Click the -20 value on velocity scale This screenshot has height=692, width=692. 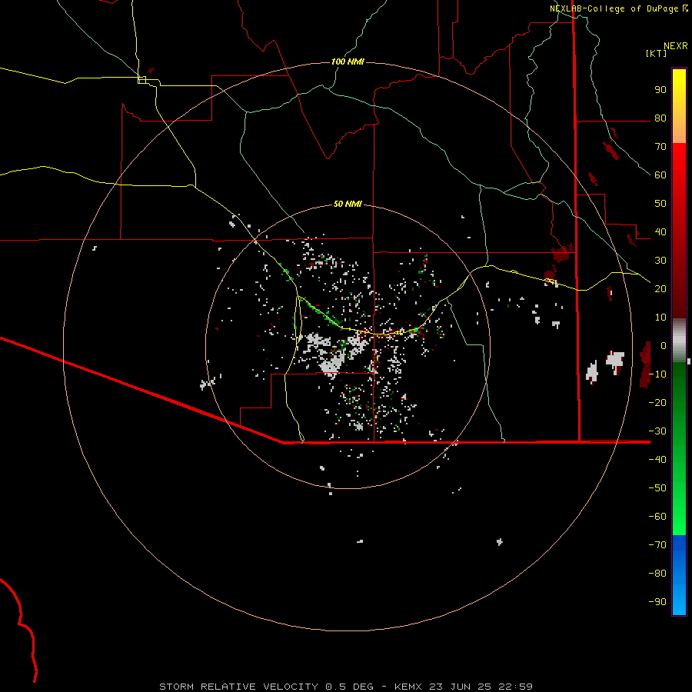657,403
